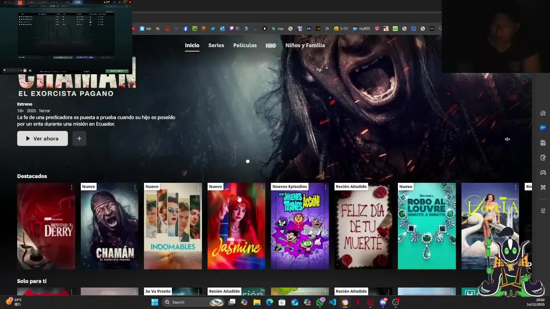Open Los Jóvenes Titanes en Acción poster
The height and width of the screenshot is (309, 550).
(300, 226)
